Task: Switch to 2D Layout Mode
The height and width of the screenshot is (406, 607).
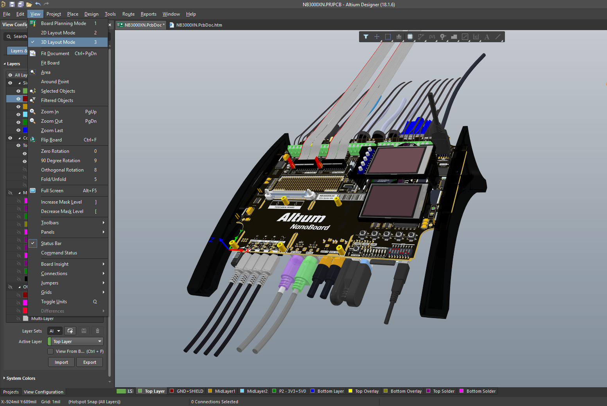Action: tap(68, 33)
